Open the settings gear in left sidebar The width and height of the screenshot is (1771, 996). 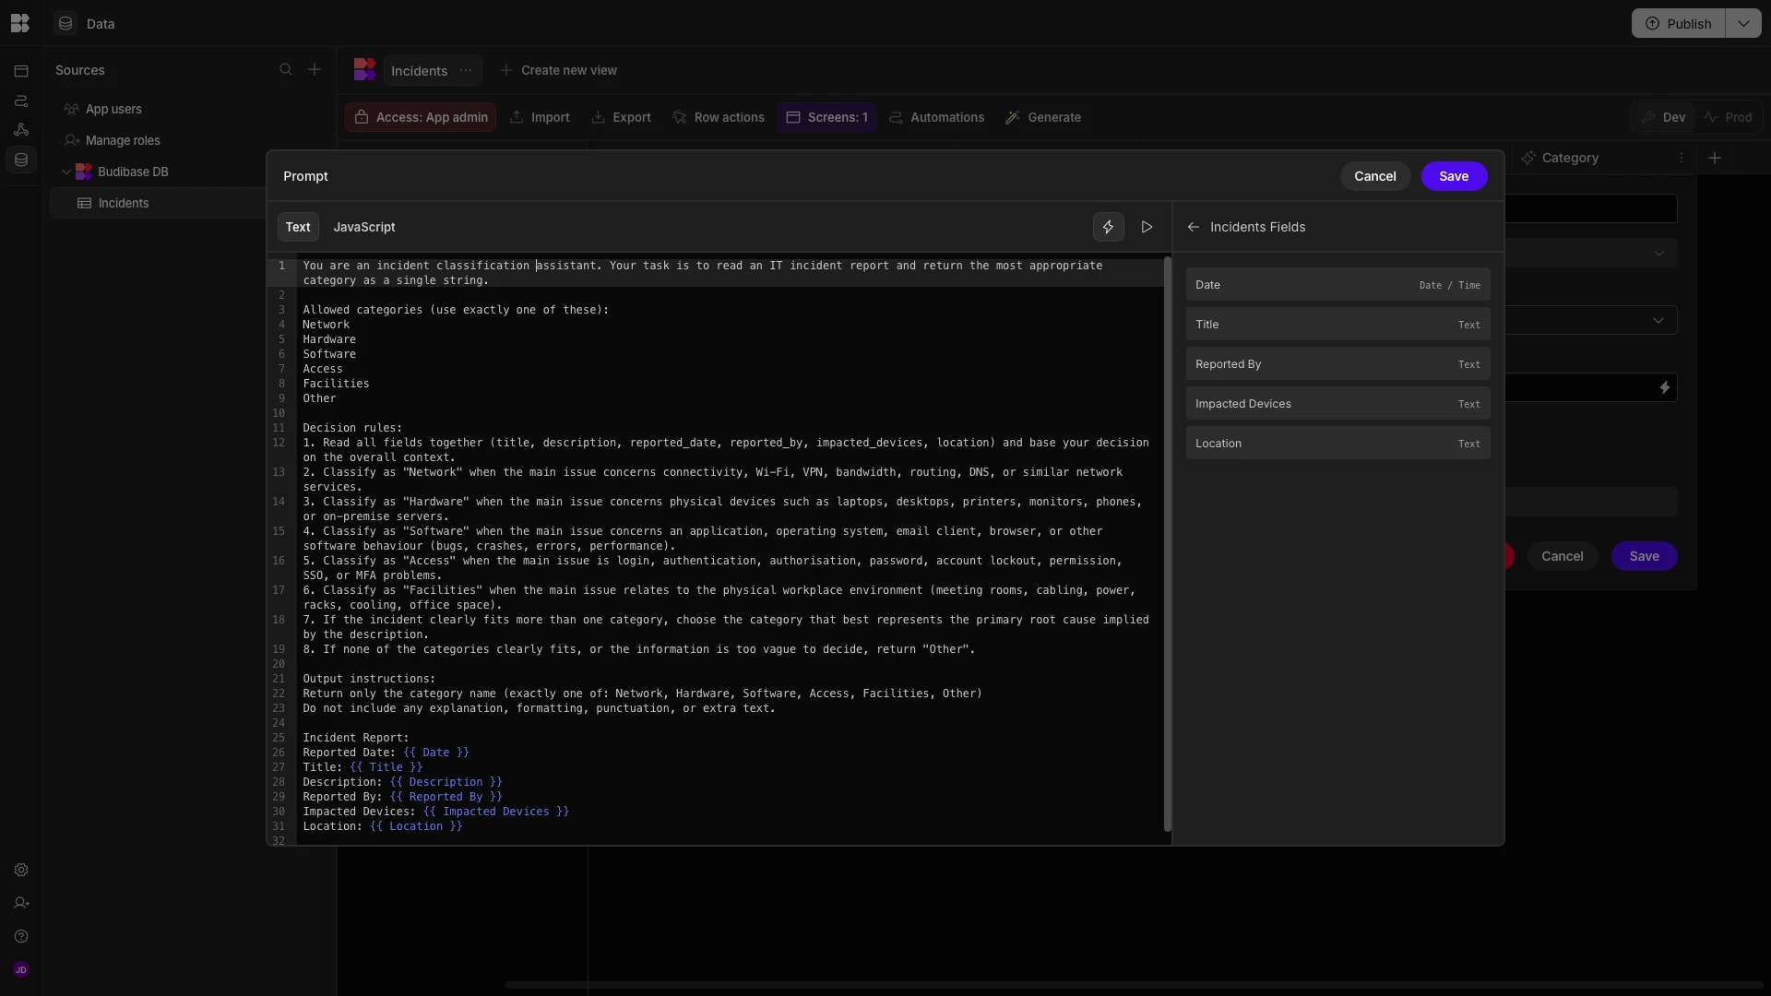pyautogui.click(x=21, y=871)
